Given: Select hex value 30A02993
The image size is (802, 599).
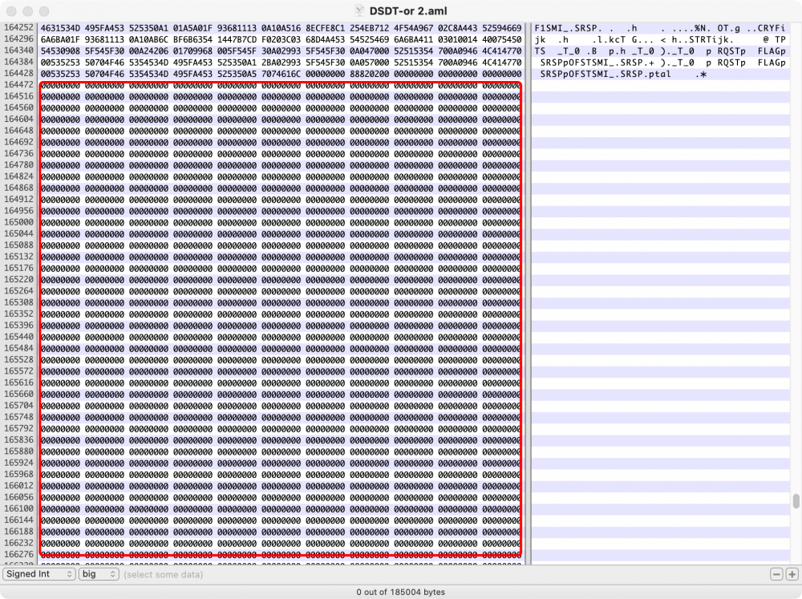Looking at the screenshot, I should click(x=282, y=51).
